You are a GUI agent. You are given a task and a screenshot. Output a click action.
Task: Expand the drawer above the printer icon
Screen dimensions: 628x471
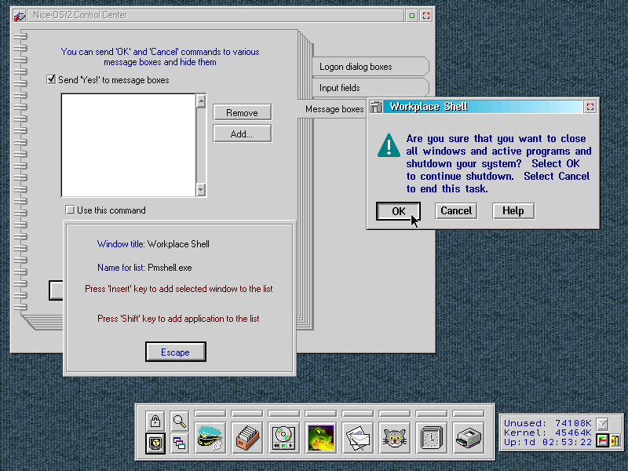pos(468,414)
